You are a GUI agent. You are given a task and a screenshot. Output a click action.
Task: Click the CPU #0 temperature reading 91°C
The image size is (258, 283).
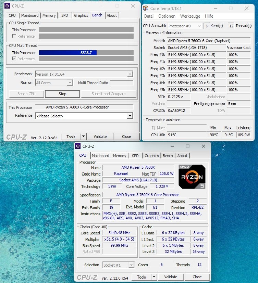(x=187, y=135)
